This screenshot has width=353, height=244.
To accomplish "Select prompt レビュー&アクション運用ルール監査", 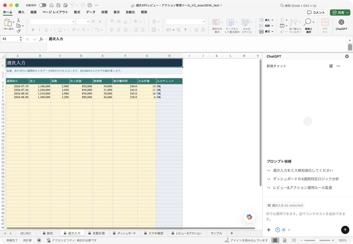I will click(x=302, y=187).
